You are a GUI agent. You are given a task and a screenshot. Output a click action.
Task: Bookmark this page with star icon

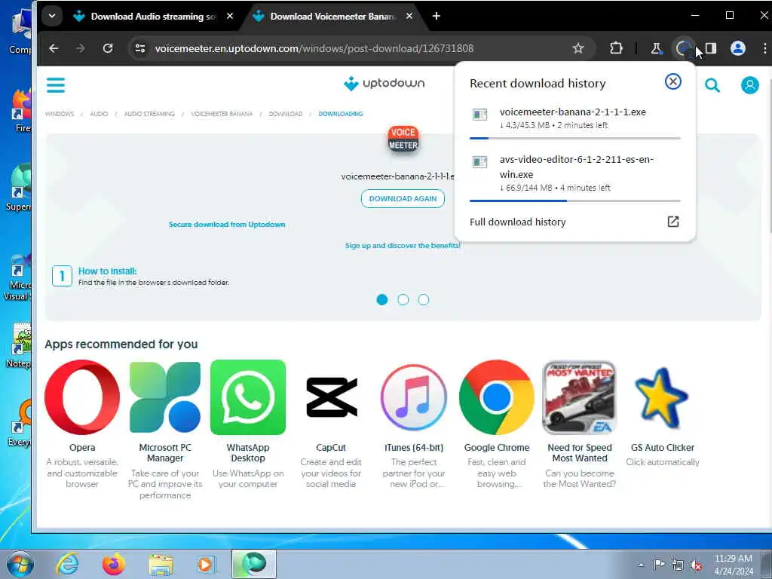click(x=578, y=48)
